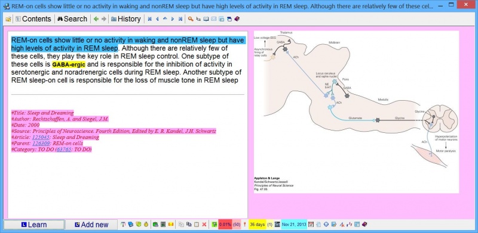This screenshot has width=478, height=233.
Task: Click the blue books icon in bottom toolbar
Action: tap(131, 225)
